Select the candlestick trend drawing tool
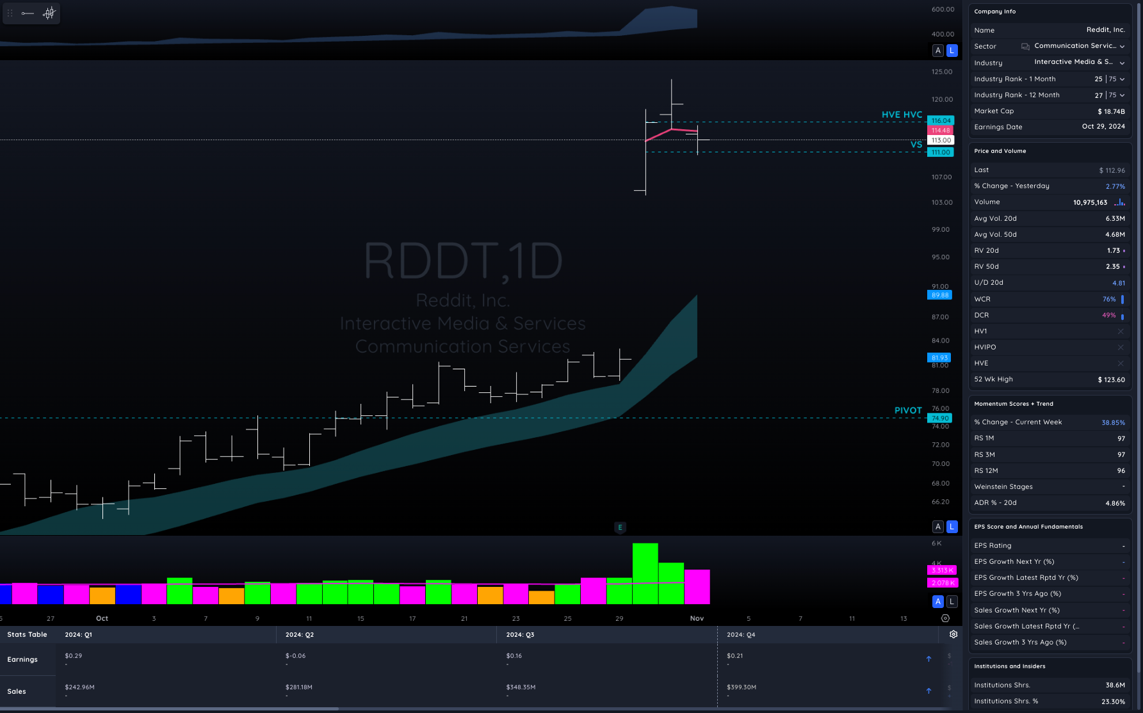This screenshot has width=1143, height=713. (x=49, y=13)
